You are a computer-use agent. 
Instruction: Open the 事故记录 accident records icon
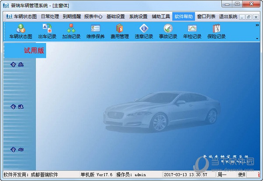click(168, 32)
